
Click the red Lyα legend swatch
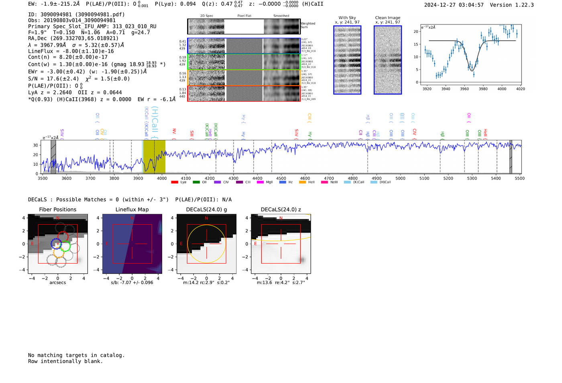175,182
